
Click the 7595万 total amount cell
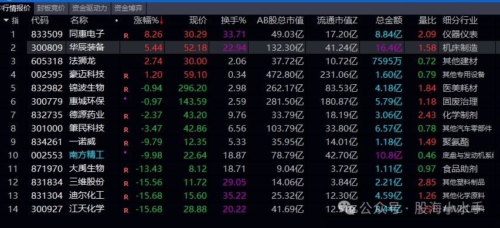point(387,61)
